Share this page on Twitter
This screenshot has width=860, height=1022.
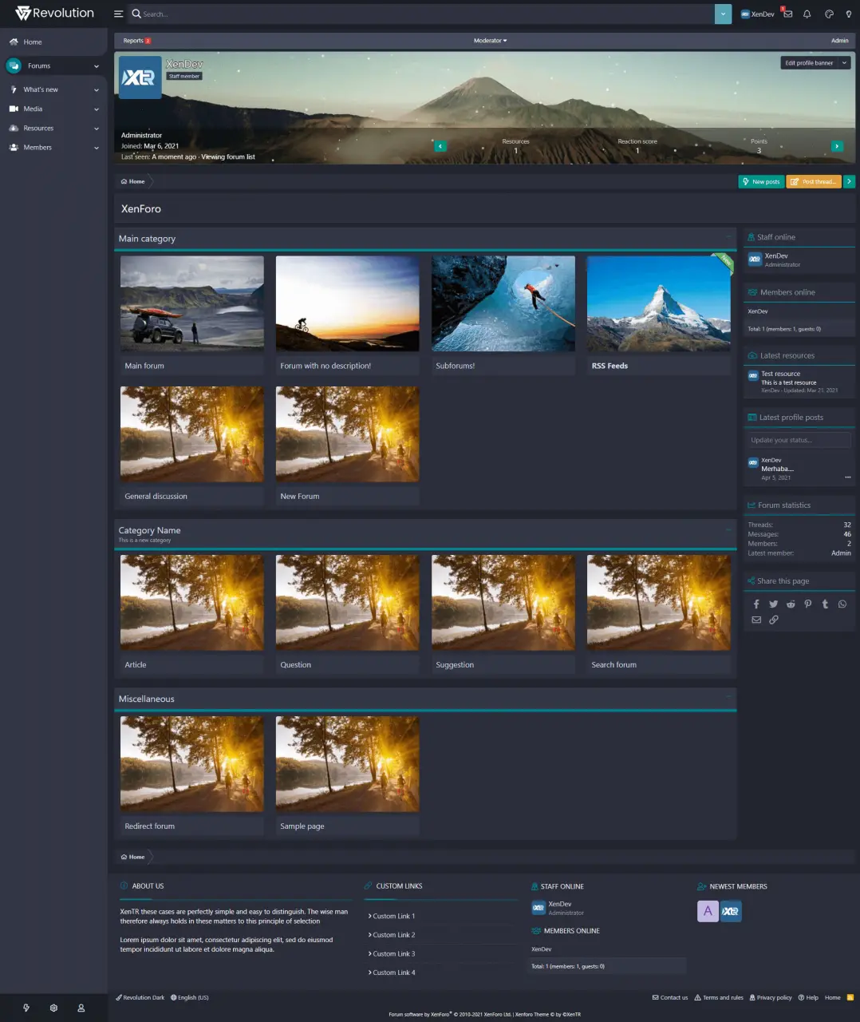[773, 604]
